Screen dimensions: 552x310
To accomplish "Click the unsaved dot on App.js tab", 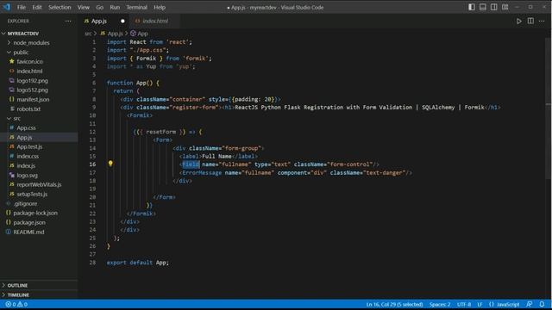I will 122,21.
